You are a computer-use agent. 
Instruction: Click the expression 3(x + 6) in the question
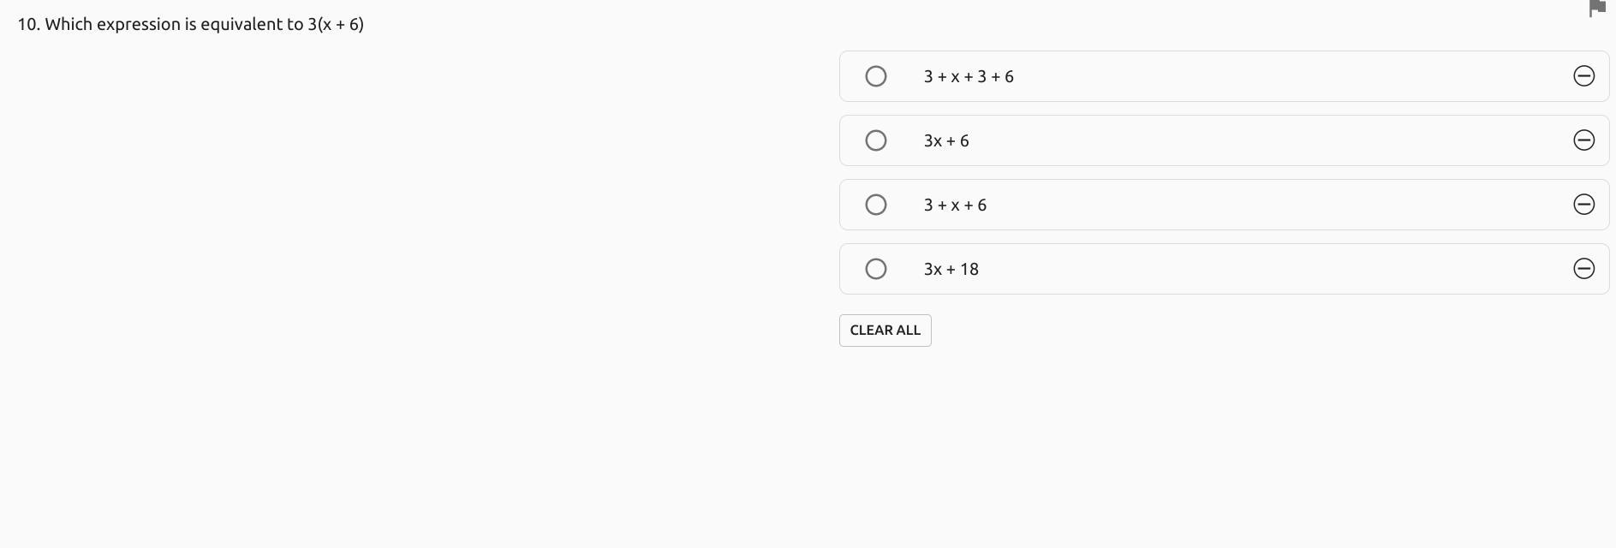coord(336,24)
